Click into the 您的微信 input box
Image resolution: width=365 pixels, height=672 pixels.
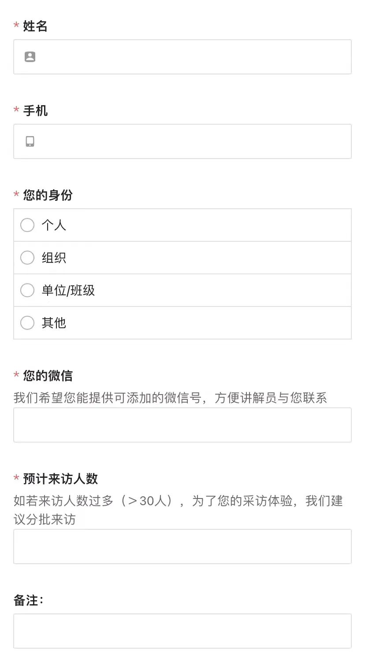[x=182, y=425]
